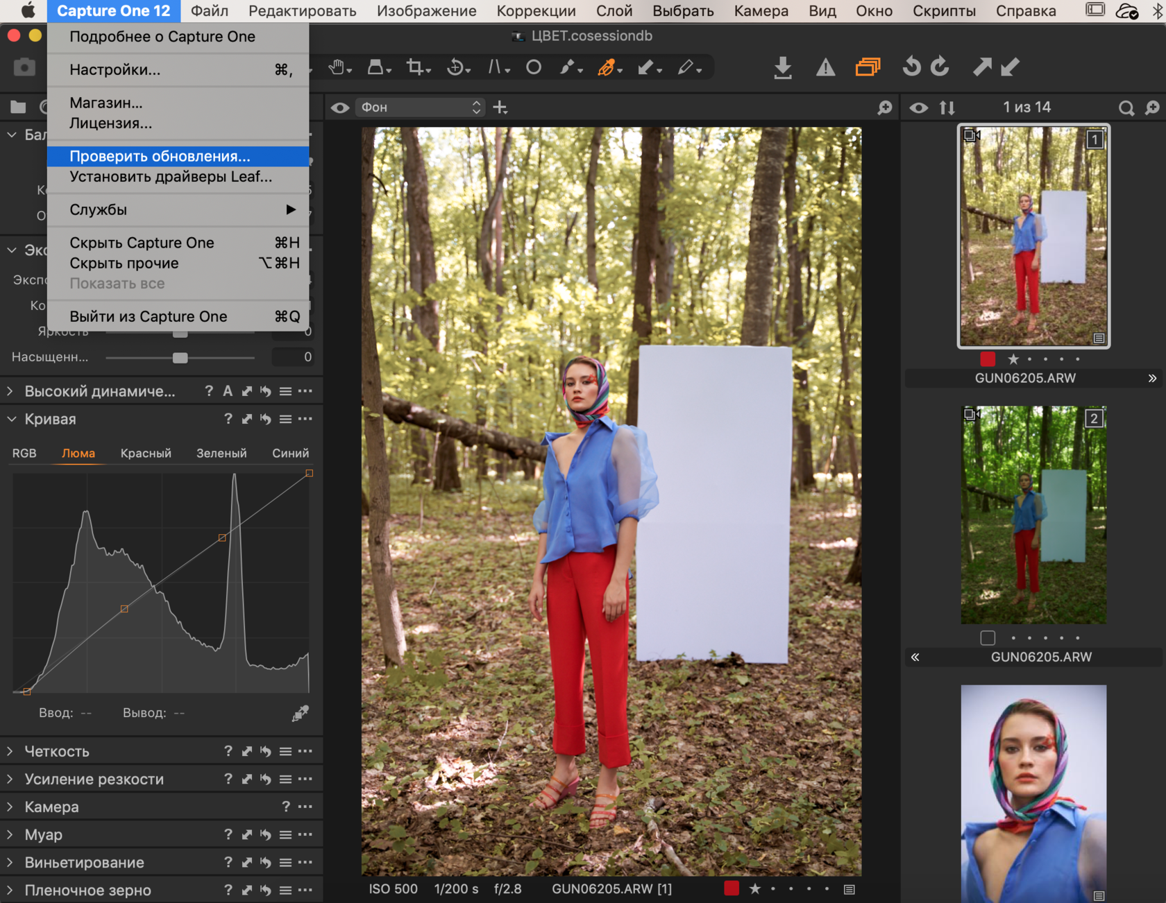Select the Pan hand tool

337,67
